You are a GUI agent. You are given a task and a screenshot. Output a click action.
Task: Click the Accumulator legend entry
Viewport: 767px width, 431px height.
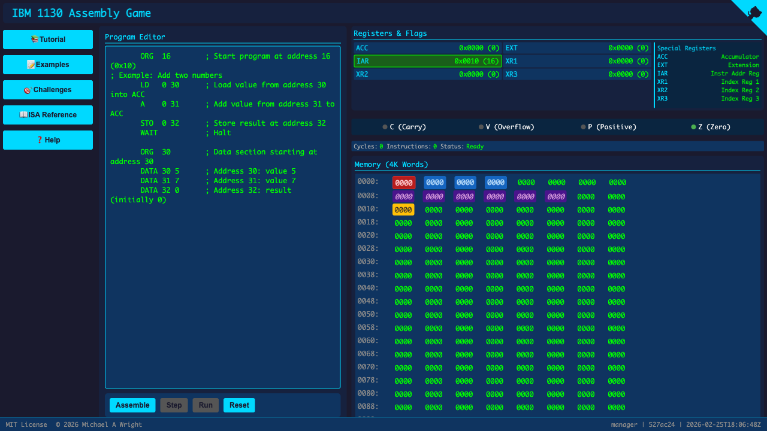pyautogui.click(x=740, y=57)
